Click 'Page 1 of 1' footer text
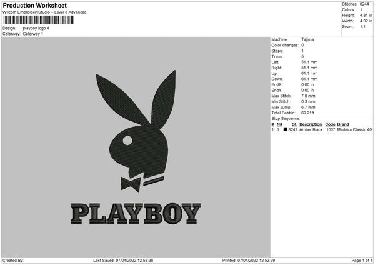Image resolution: width=375 pixels, height=265 pixels. click(362, 260)
